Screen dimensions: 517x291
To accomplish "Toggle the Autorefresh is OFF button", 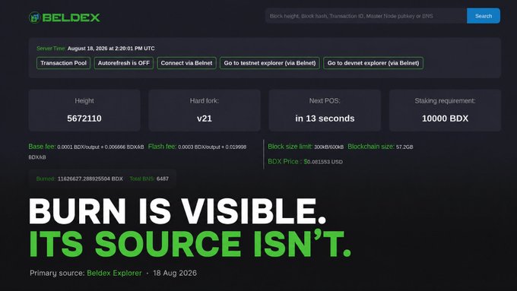I will coord(124,63).
